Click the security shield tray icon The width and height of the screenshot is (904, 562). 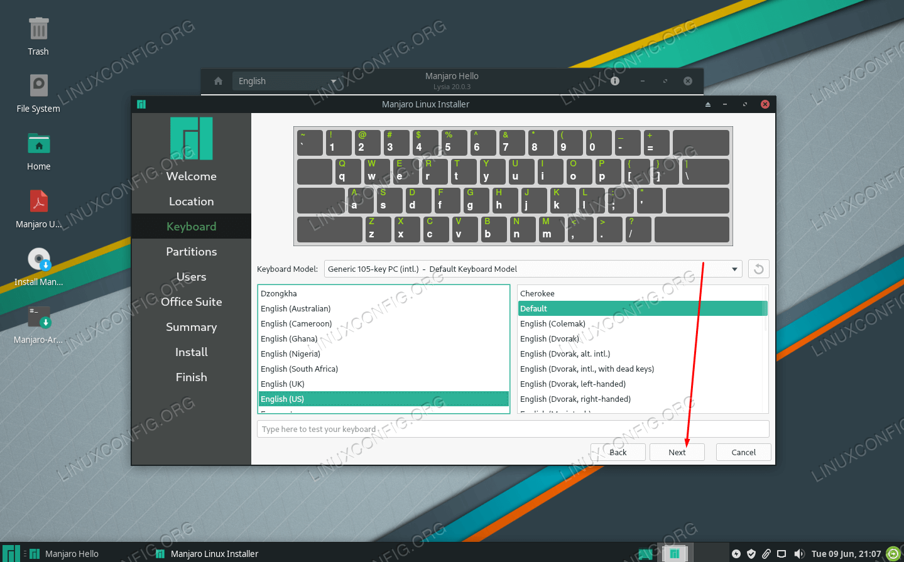[x=751, y=554]
